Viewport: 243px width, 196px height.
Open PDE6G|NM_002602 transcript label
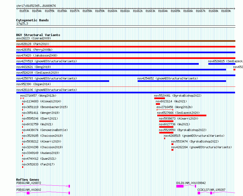29,190
